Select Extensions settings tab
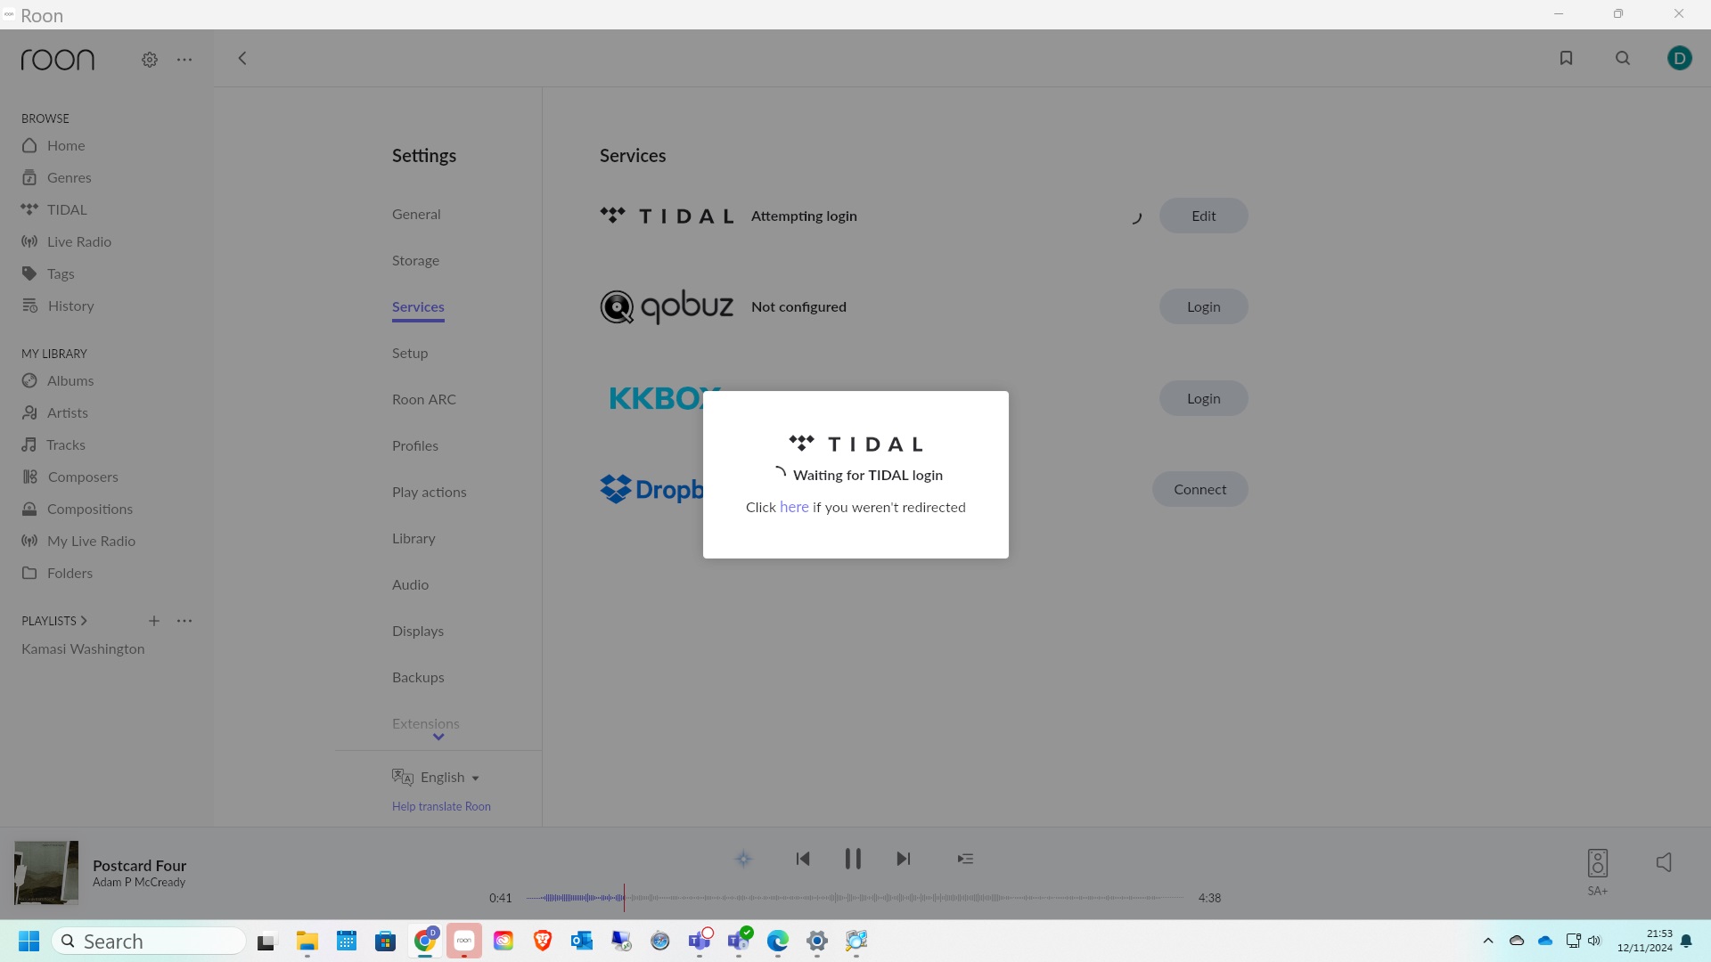The width and height of the screenshot is (1711, 962). [426, 723]
